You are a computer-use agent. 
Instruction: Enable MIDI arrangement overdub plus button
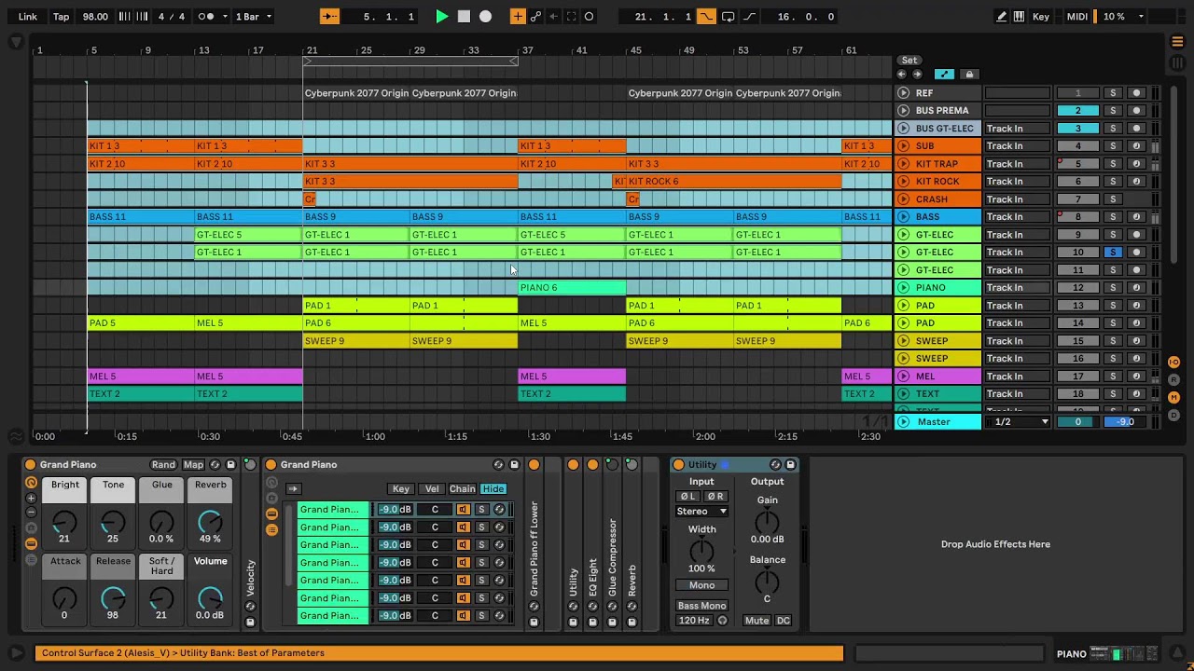pos(518,17)
